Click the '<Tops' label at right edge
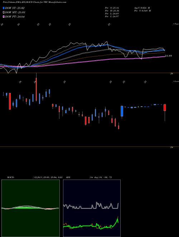Image resolution: width=179 pixels, height=237 pixels. click(176, 24)
